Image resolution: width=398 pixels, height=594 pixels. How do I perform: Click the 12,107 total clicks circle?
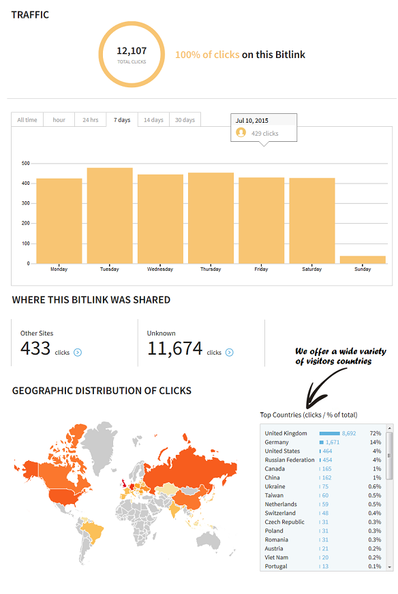coord(132,55)
